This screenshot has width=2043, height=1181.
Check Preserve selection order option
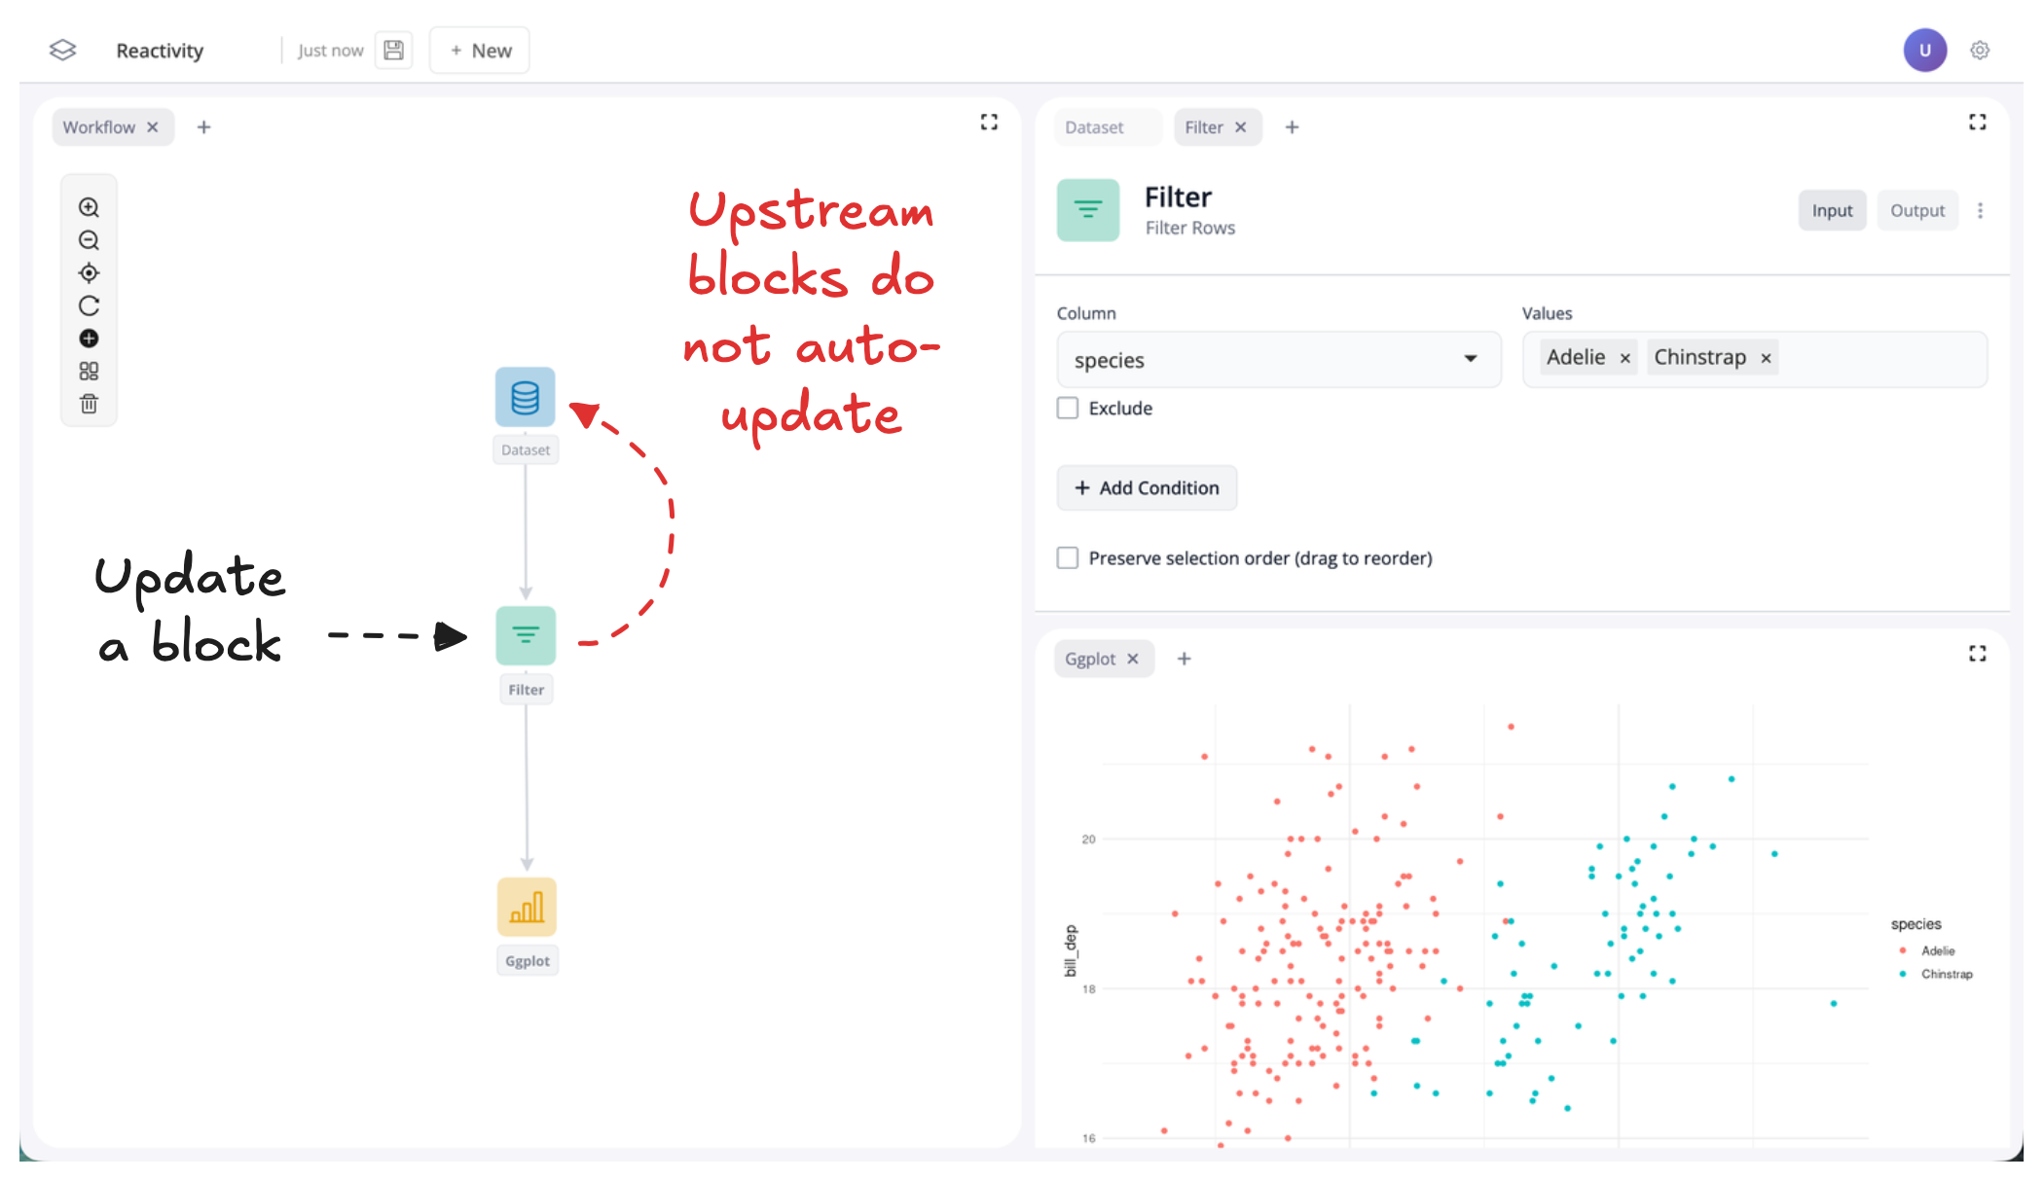[x=1068, y=558]
